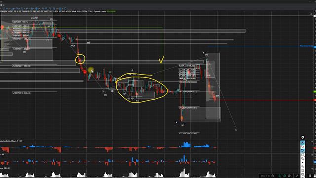The image size is (316, 178).
Task: Select the highlighted pen annotation tool
Action: point(303,151)
